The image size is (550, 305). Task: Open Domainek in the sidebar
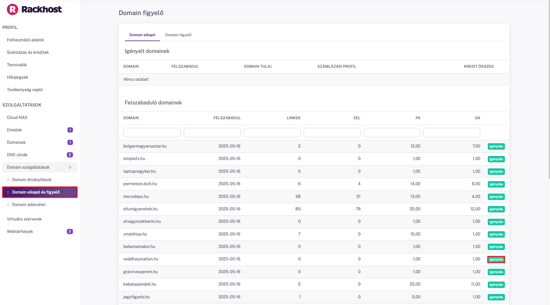(16, 142)
